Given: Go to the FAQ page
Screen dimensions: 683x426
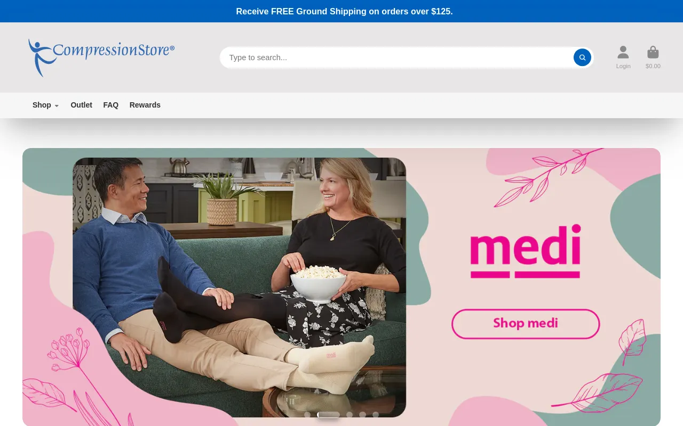Looking at the screenshot, I should pos(110,105).
